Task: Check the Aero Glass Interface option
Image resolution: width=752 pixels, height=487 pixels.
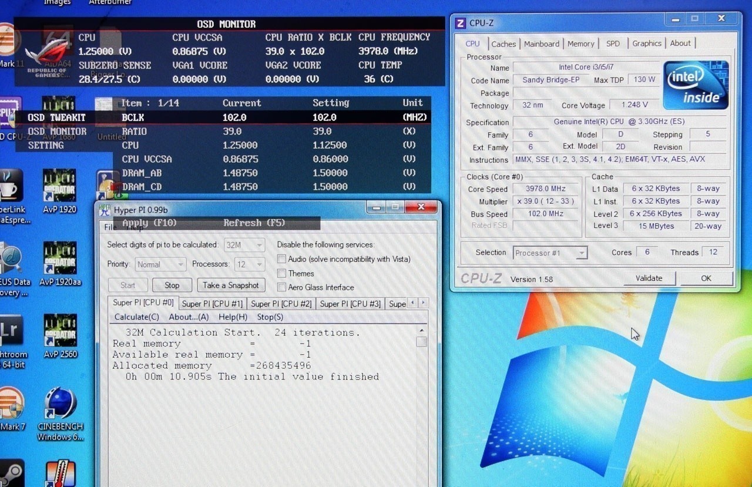Action: (281, 287)
